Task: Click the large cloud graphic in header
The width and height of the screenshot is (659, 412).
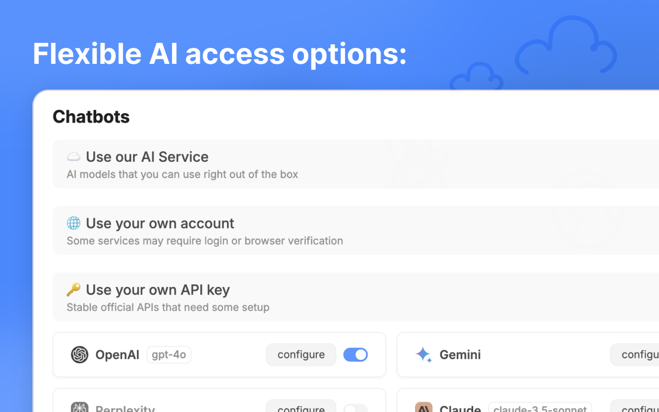Action: 565,47
